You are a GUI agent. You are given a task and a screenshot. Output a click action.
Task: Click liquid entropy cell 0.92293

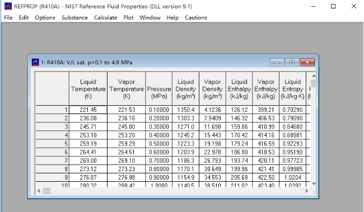(292, 144)
